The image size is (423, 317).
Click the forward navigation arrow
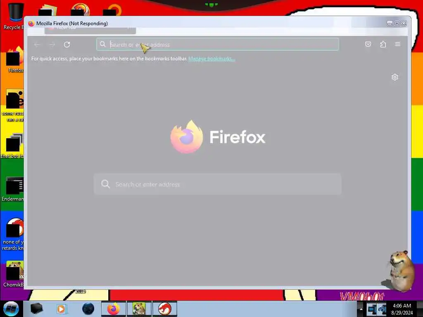click(52, 45)
